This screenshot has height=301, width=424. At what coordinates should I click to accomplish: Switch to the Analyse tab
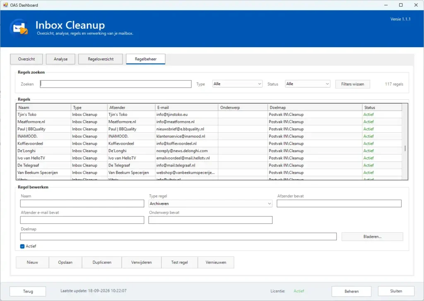60,59
